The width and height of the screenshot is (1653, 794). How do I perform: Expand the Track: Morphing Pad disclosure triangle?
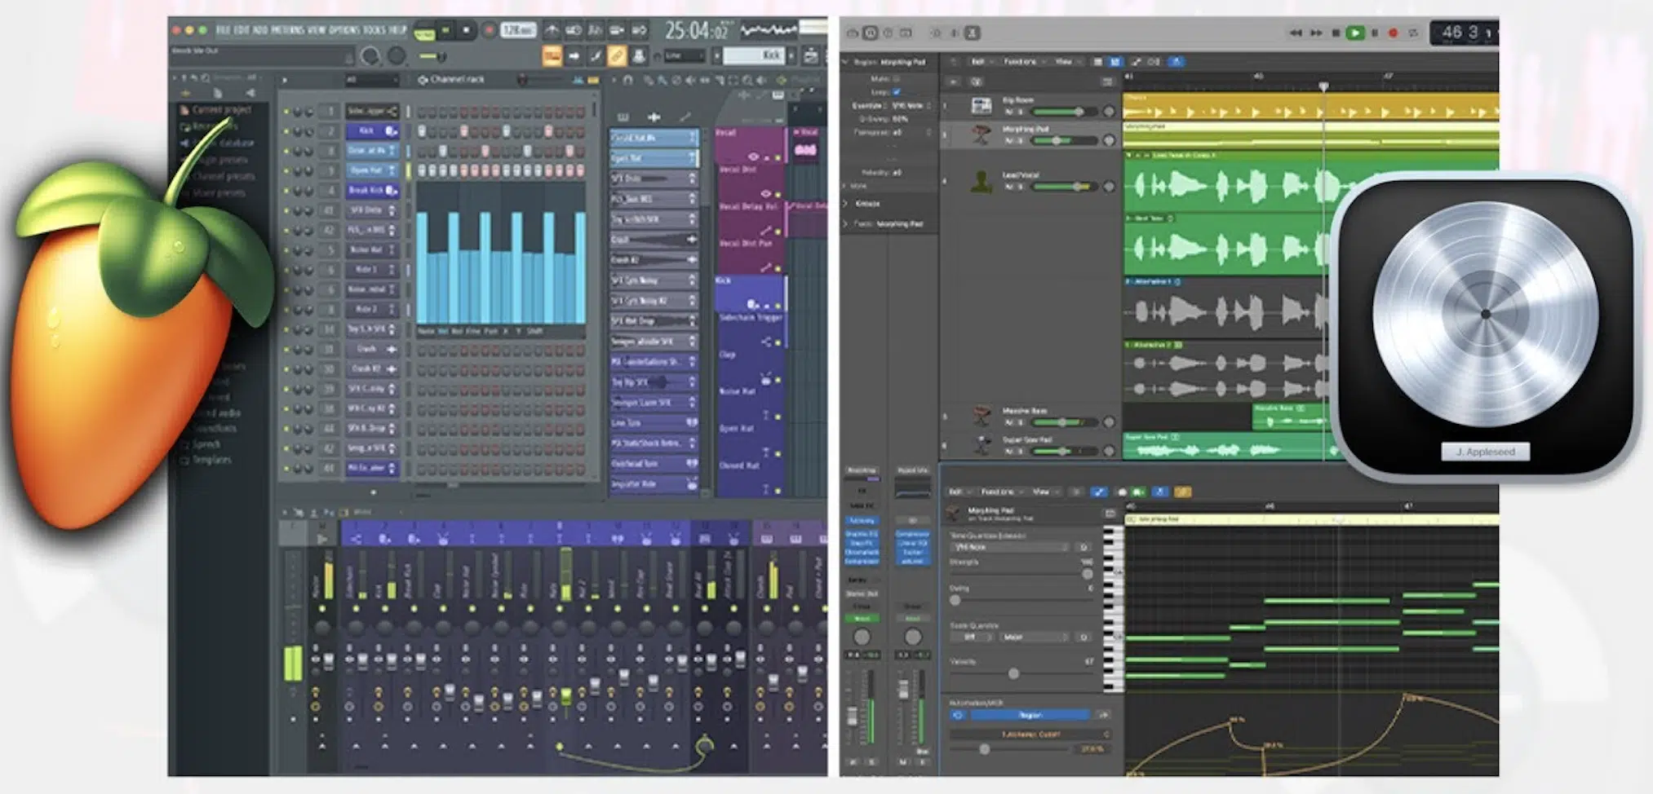click(846, 223)
